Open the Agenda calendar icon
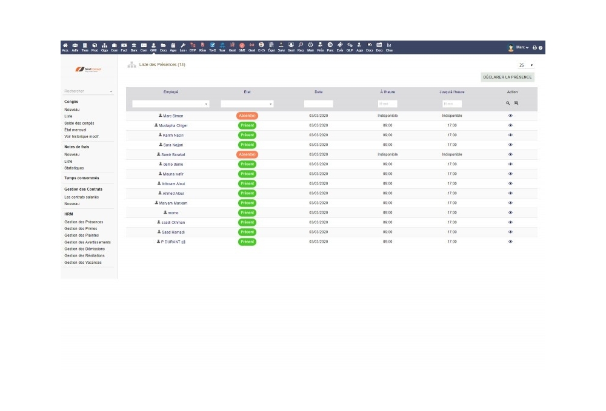 click(173, 47)
